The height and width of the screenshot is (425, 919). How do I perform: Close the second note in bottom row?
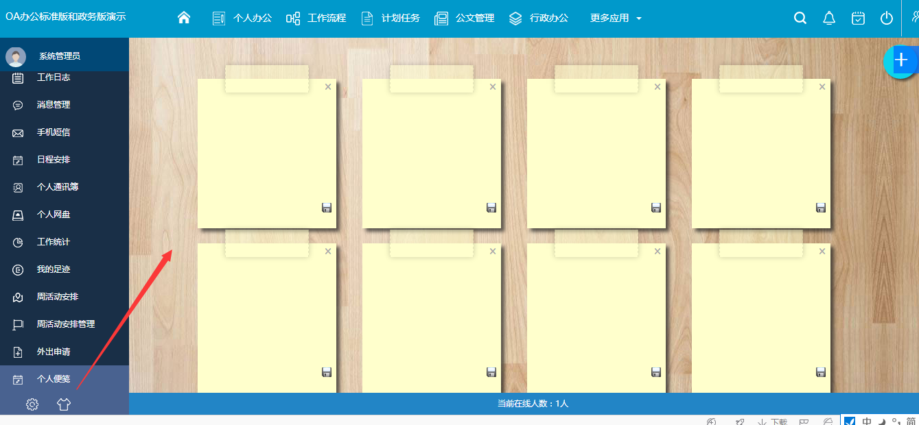pos(493,252)
